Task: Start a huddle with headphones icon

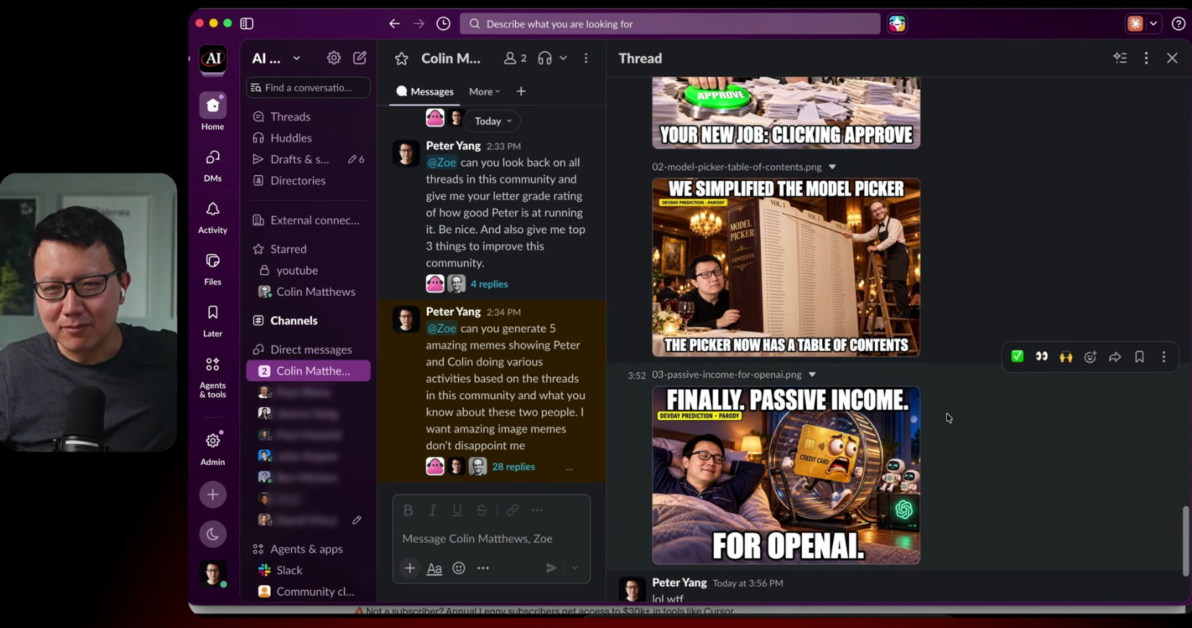Action: coord(545,58)
